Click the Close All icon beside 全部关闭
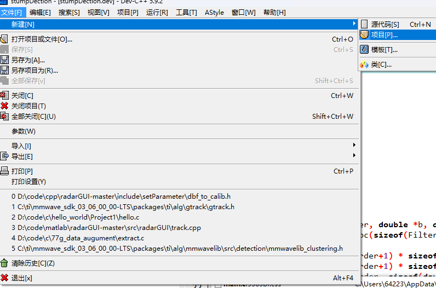This screenshot has height=288, width=436. [4, 116]
